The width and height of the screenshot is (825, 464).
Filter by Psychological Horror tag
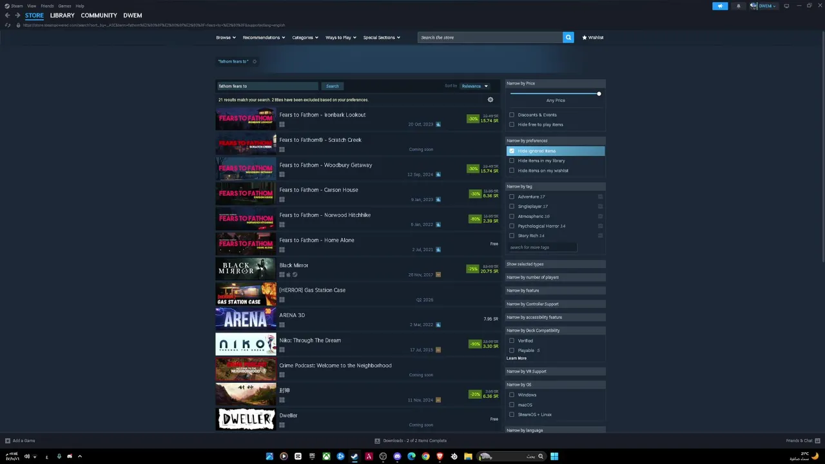coord(512,226)
